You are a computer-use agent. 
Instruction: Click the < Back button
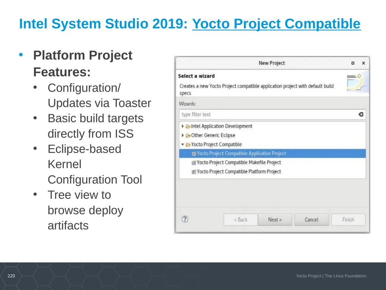(240, 219)
